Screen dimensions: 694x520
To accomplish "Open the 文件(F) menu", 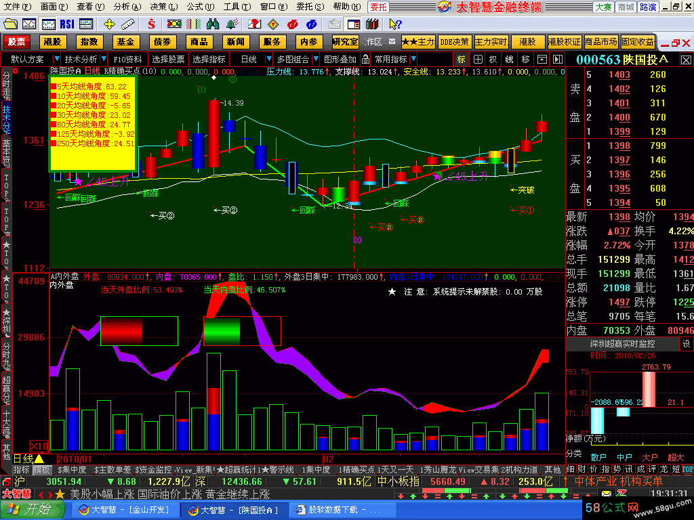I will tap(18, 7).
